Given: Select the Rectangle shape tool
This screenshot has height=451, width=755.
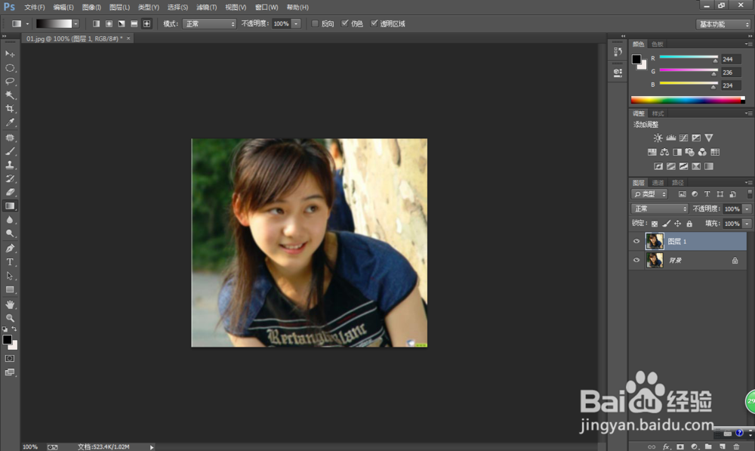Looking at the screenshot, I should 10,289.
